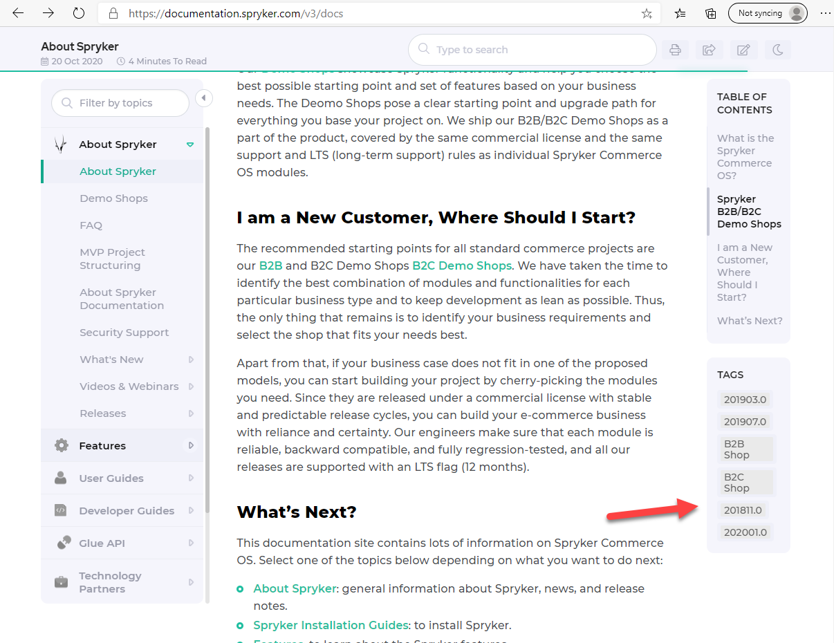Add page to favorites with star icon
Viewport: 834px width, 643px height.
(x=647, y=14)
